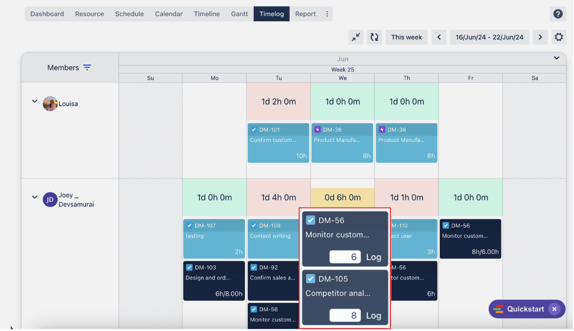Toggle the DM-101 task checkbox
Screen dimensions: 574x331
pyautogui.click(x=253, y=130)
